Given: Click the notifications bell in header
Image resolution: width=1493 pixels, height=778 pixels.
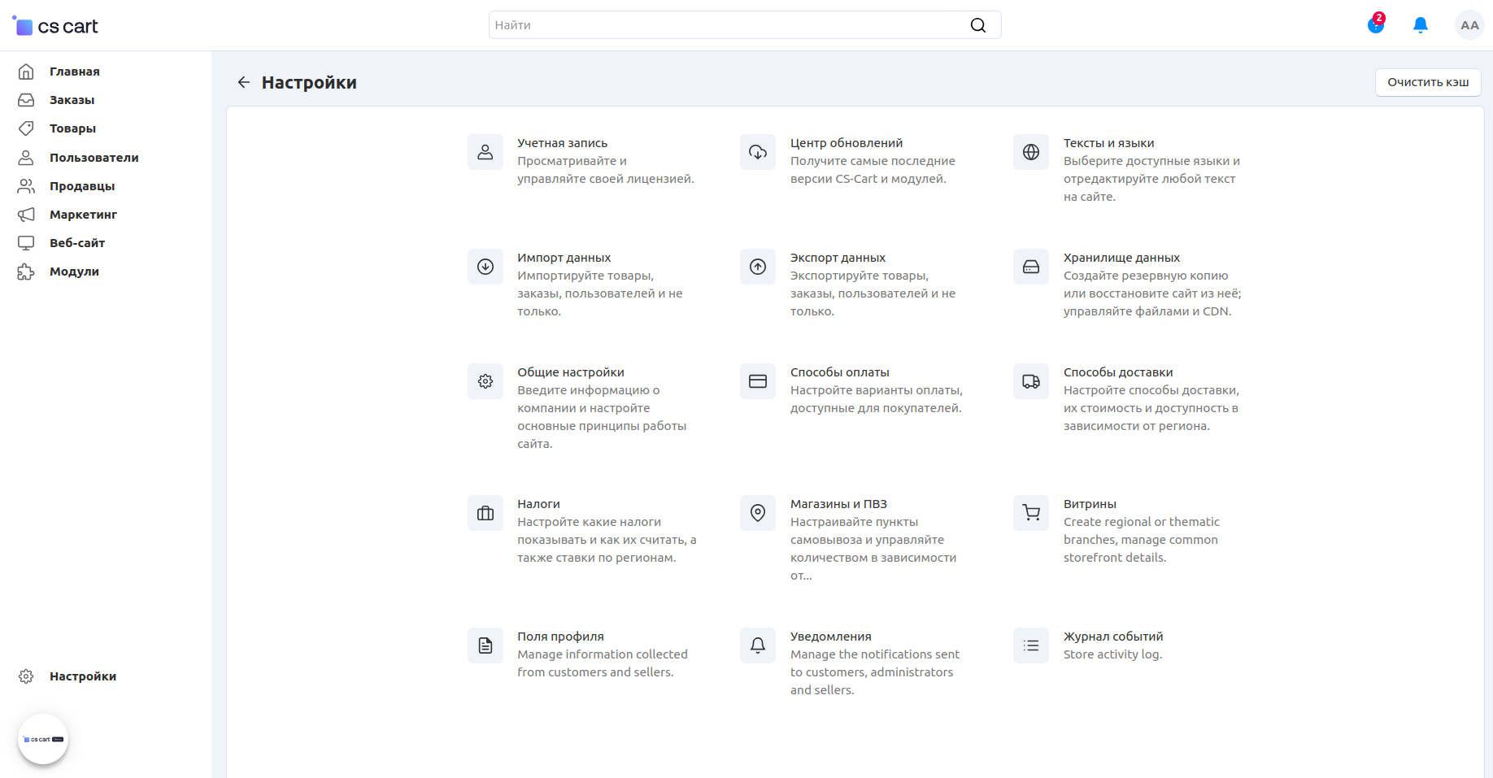Looking at the screenshot, I should pos(1420,25).
